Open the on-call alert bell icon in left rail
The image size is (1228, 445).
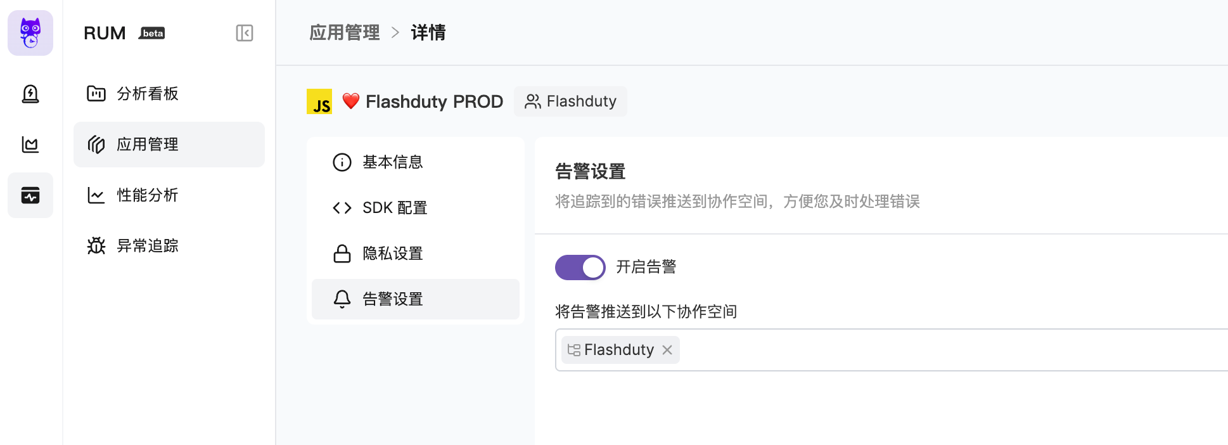point(30,94)
